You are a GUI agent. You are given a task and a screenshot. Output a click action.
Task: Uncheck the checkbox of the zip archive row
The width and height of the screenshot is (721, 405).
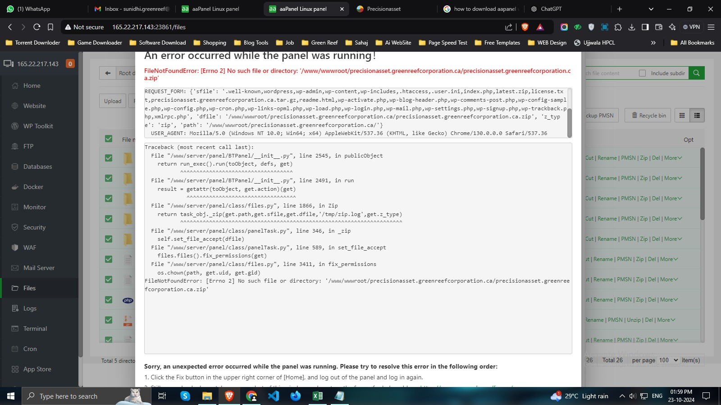click(109, 320)
